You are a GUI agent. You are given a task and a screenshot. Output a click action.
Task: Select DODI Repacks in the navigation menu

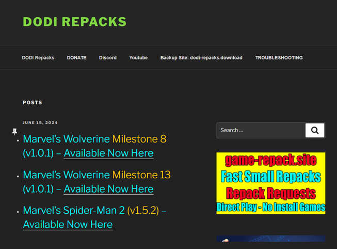[38, 58]
